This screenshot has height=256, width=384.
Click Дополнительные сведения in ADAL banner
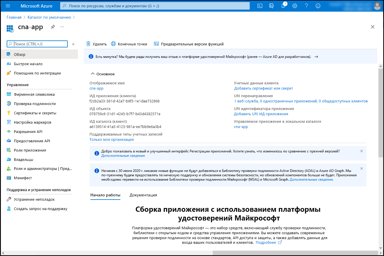click(312, 179)
